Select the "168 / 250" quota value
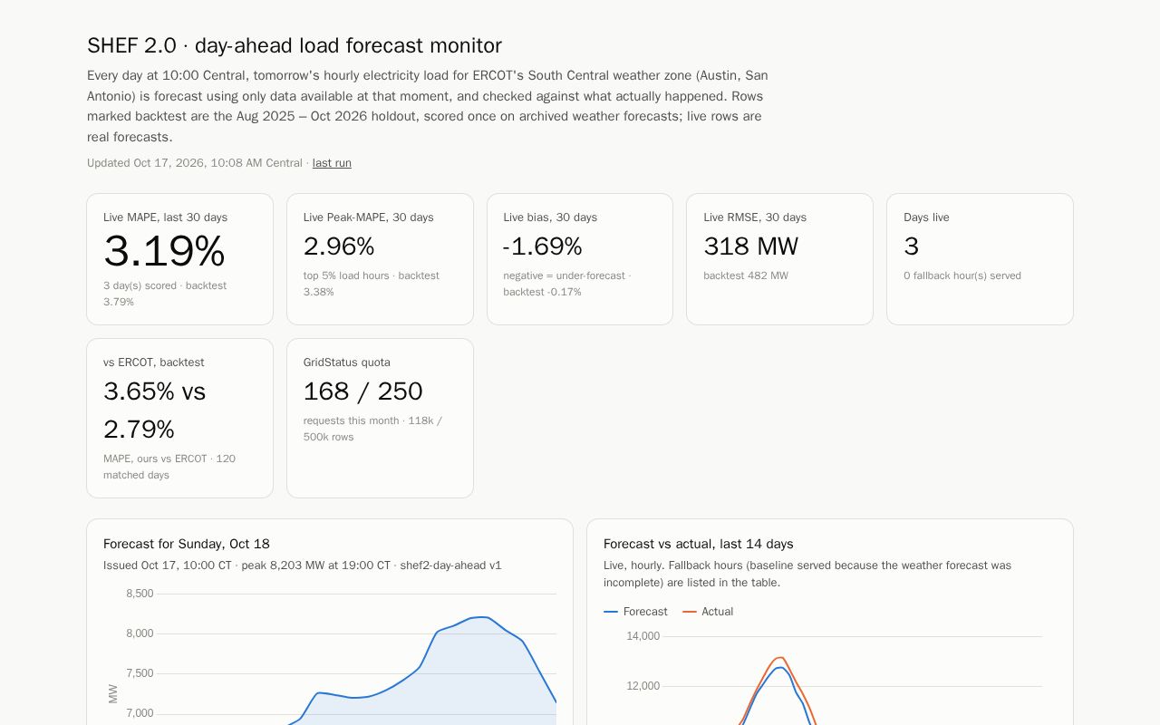Image resolution: width=1160 pixels, height=725 pixels. (x=363, y=391)
